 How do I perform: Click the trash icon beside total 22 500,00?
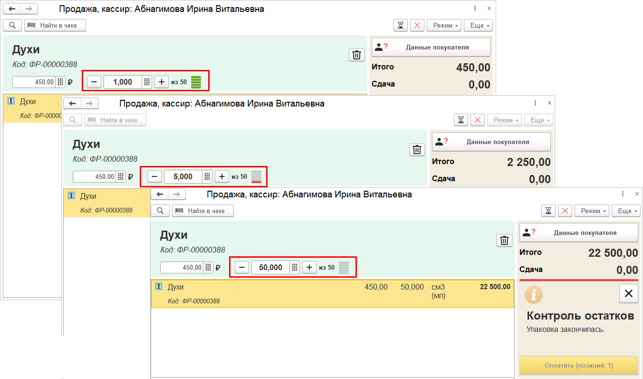click(x=504, y=240)
